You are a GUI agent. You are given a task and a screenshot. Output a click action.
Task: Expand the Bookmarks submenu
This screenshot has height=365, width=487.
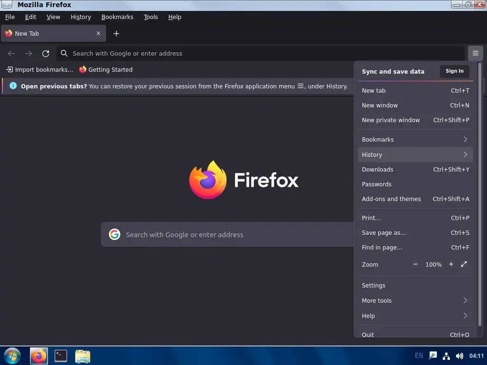pos(415,139)
